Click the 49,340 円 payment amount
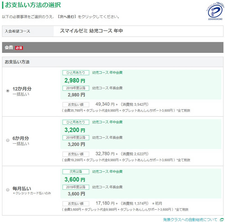Image resolution: width=225 pixels, height=222 pixels. [105, 104]
